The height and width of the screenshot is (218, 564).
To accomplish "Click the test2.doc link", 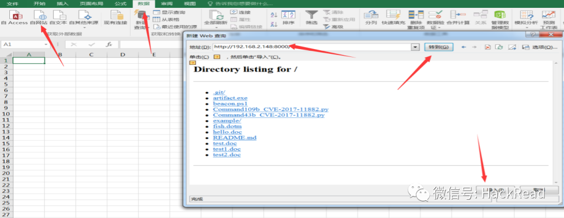I will click(x=227, y=155).
